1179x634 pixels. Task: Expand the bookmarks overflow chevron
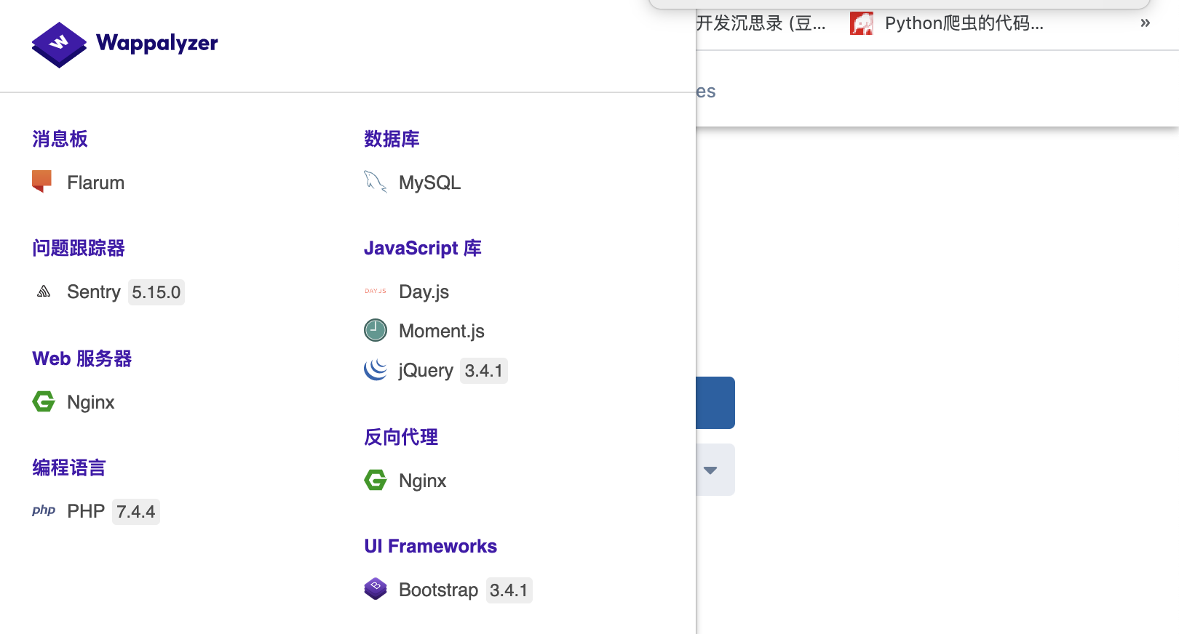click(1145, 23)
